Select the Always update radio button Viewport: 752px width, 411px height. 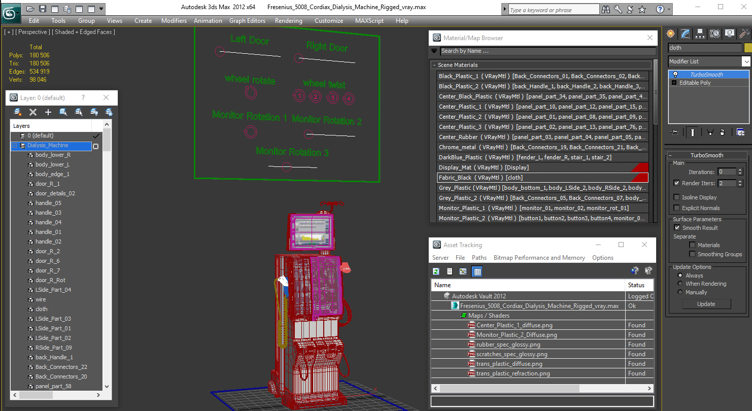(x=680, y=276)
